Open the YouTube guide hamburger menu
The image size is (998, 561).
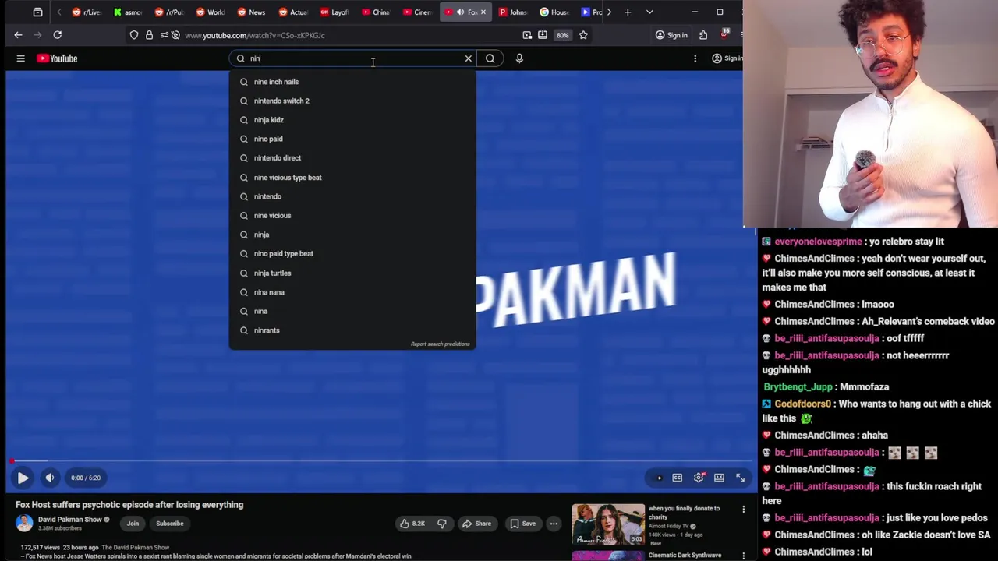(21, 58)
